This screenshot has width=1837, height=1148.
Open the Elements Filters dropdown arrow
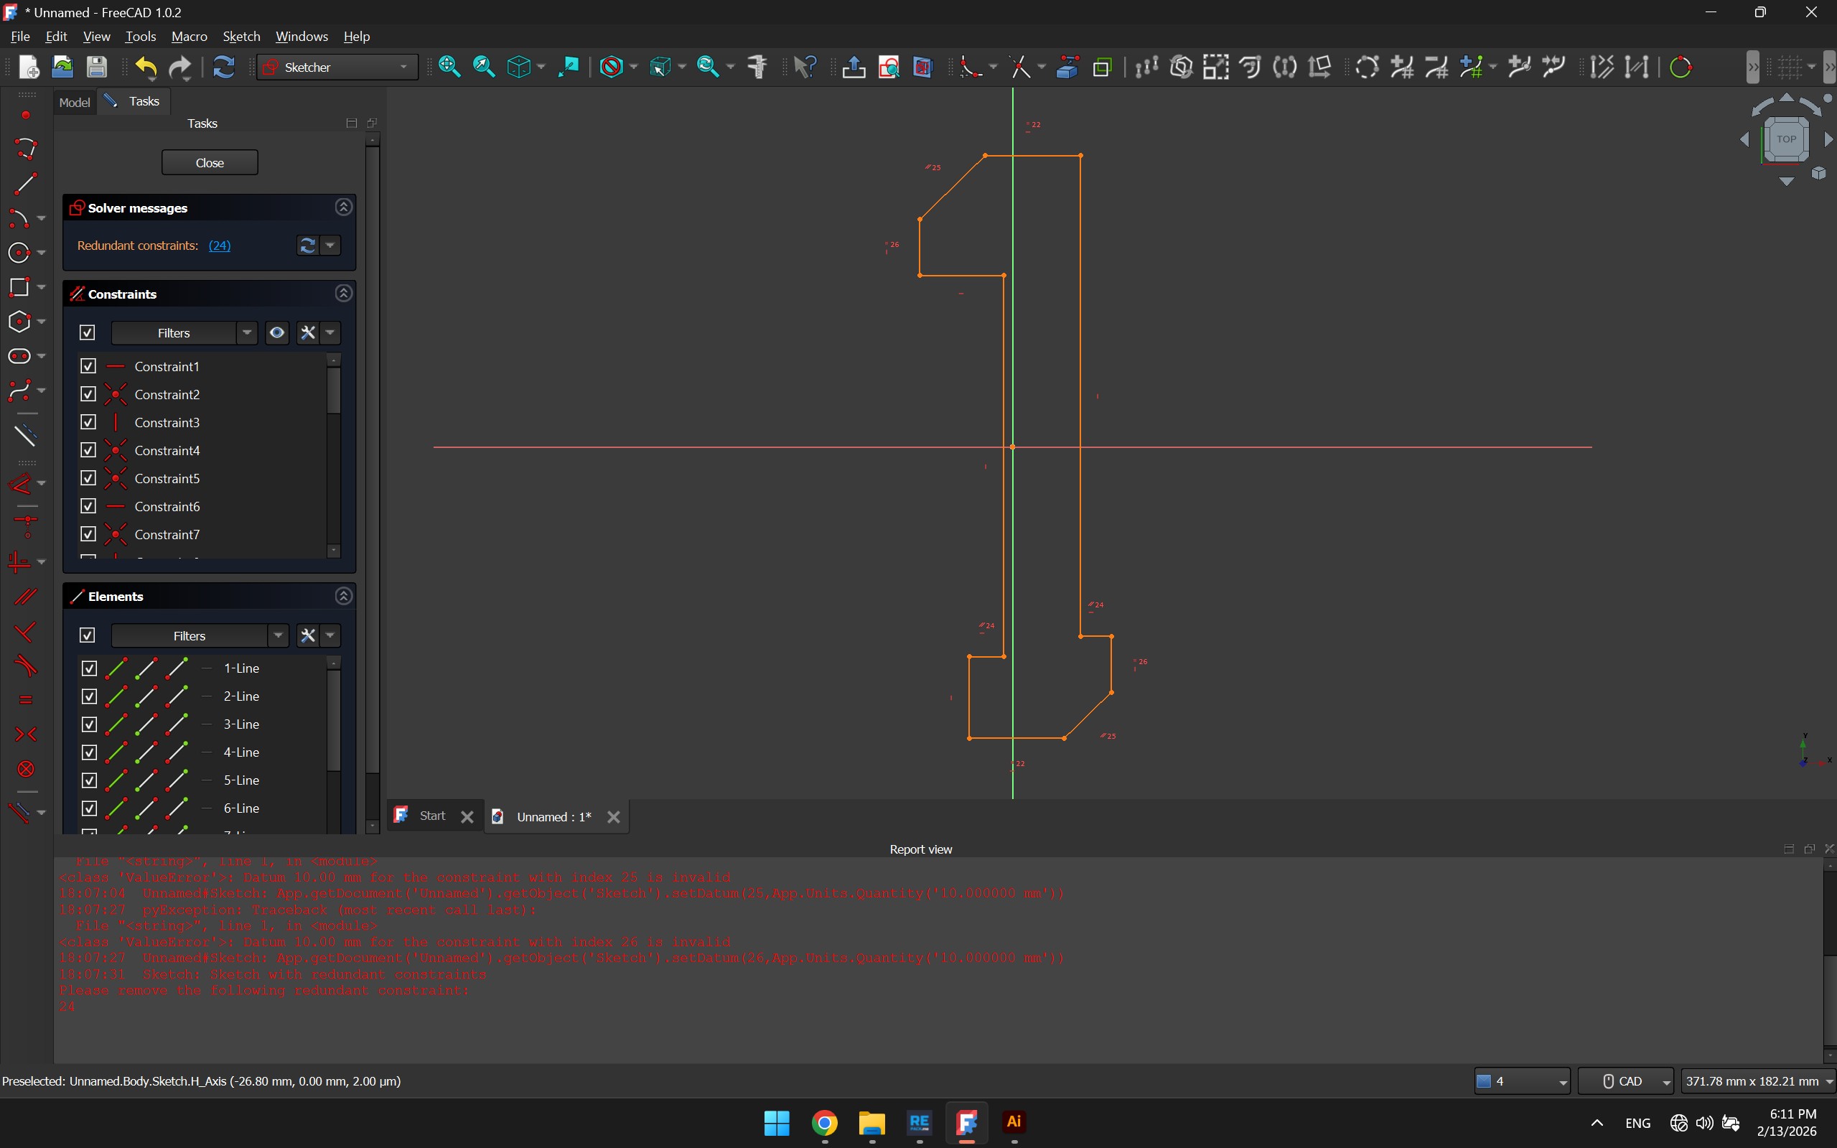click(278, 635)
